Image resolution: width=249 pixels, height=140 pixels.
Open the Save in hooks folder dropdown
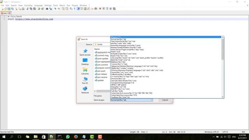coord(102,44)
